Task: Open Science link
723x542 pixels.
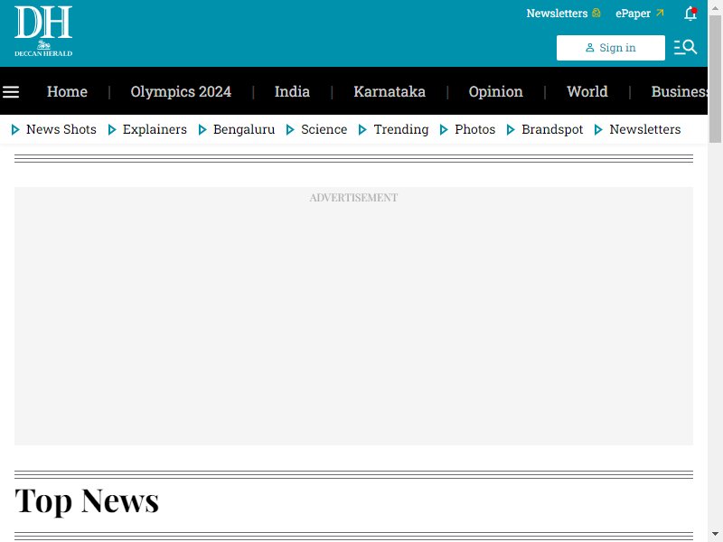Action: click(324, 129)
